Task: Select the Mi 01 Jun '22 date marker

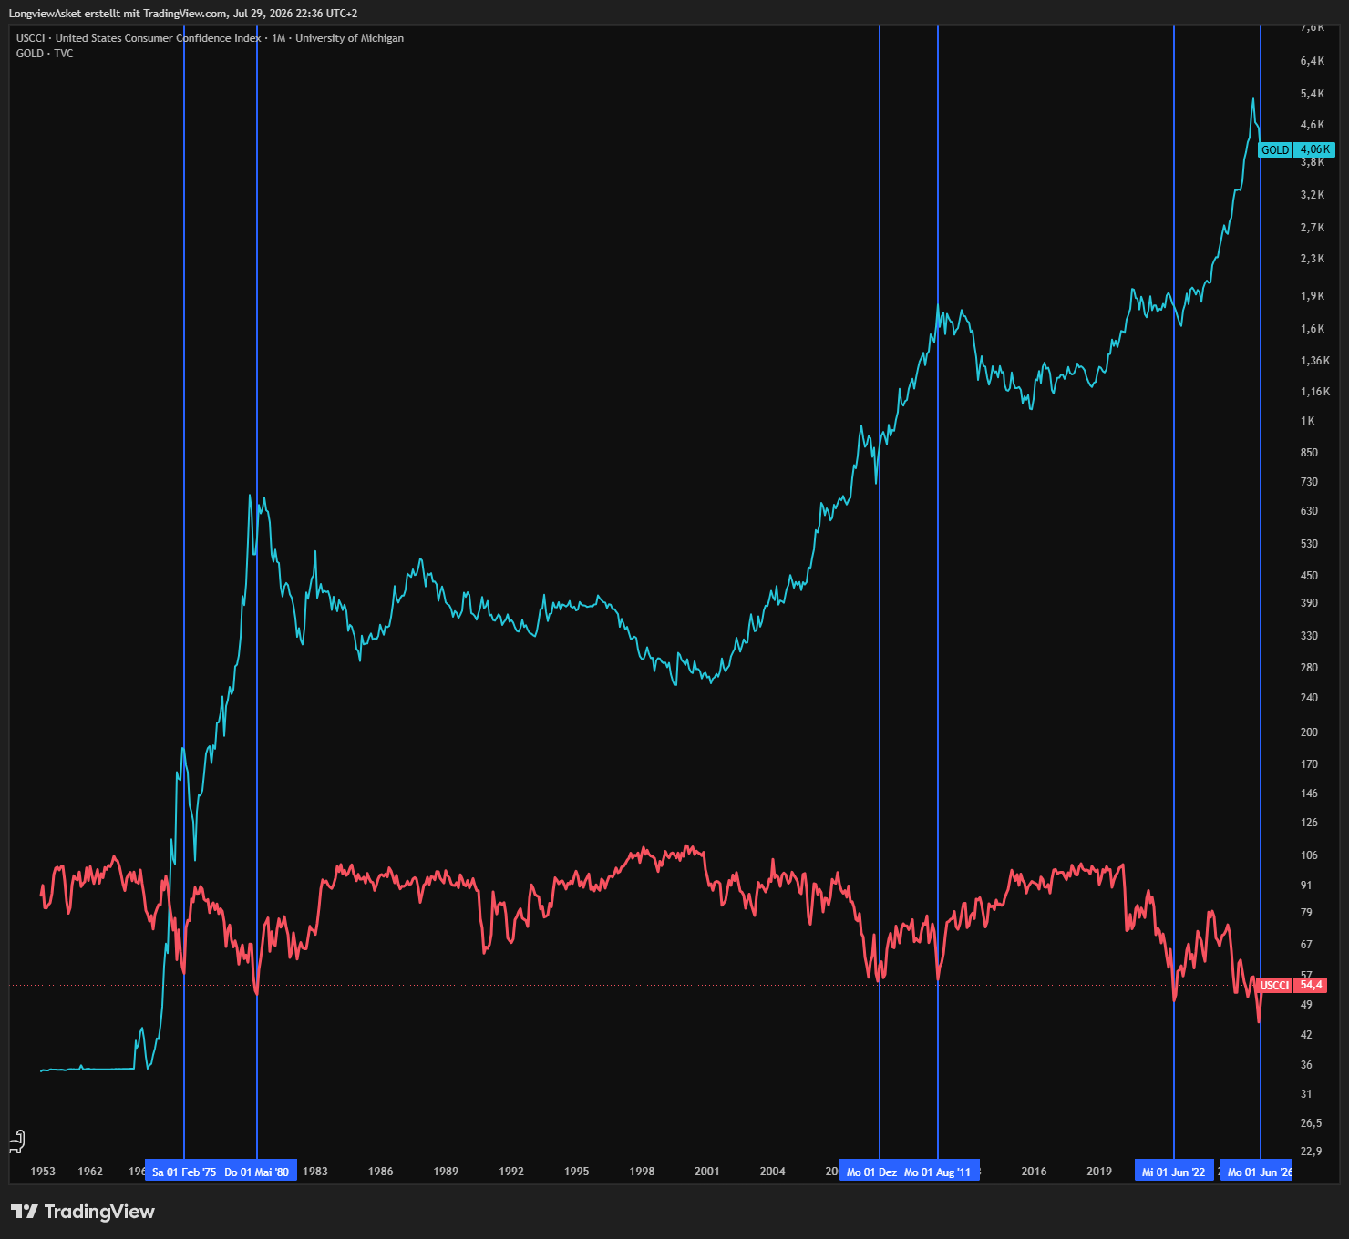Action: coord(1174,1172)
